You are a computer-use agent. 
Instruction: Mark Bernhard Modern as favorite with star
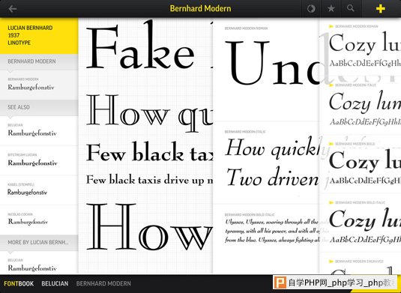[x=331, y=9]
